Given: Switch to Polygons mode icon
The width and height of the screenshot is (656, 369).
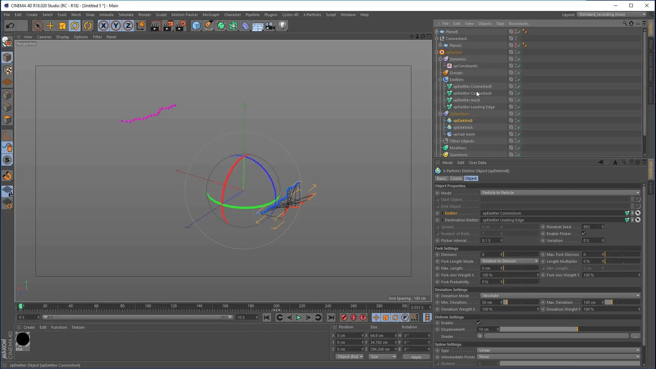Looking at the screenshot, I should [x=7, y=120].
